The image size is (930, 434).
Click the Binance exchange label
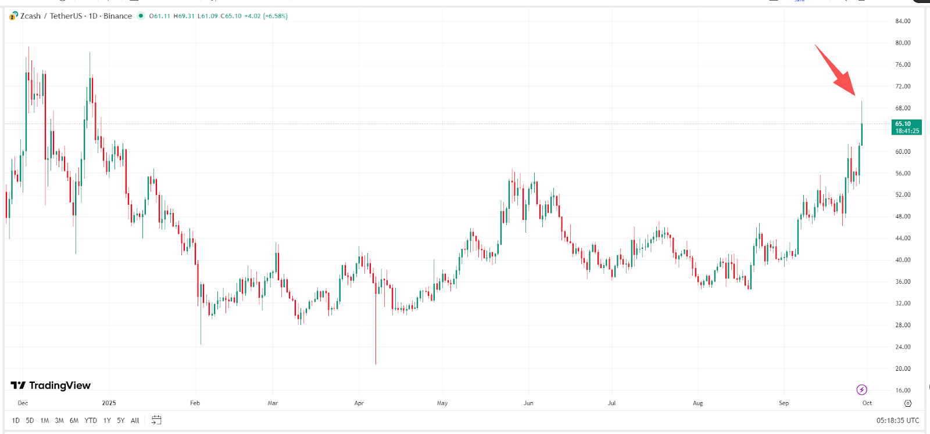click(118, 16)
